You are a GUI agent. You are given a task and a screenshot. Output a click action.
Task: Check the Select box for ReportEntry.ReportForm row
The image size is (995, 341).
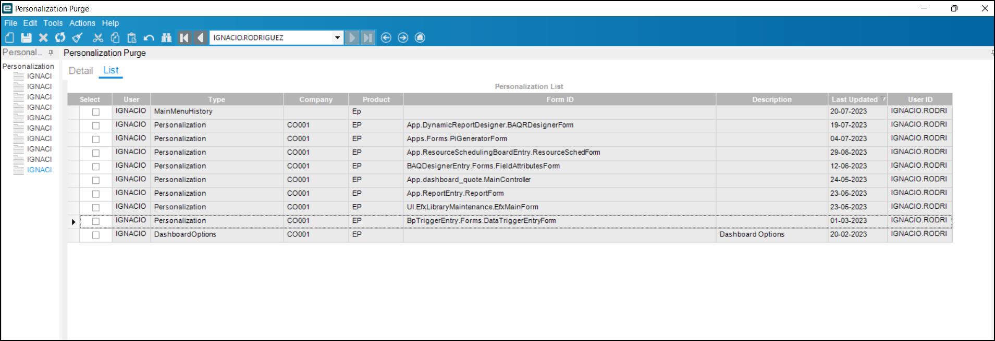point(96,194)
